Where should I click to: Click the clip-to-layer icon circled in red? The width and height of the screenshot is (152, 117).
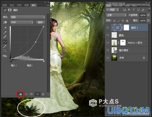(x=20, y=94)
